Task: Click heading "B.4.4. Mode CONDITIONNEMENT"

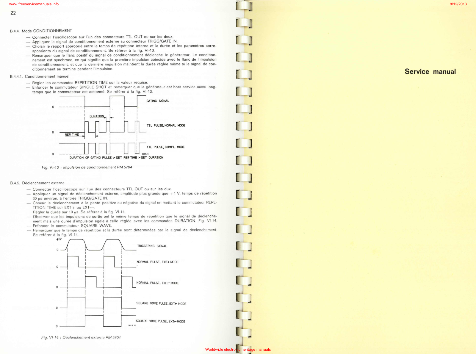Action: 41,31
